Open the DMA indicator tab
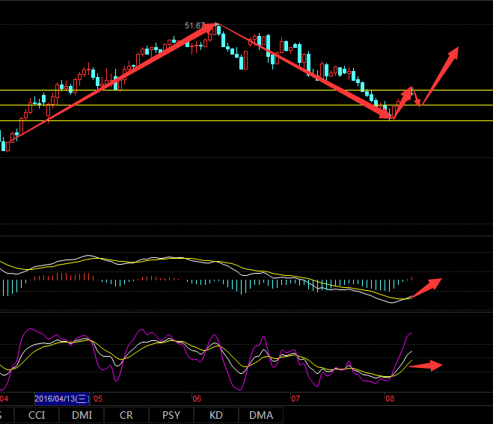Image resolution: width=493 pixels, height=424 pixels. (x=260, y=415)
